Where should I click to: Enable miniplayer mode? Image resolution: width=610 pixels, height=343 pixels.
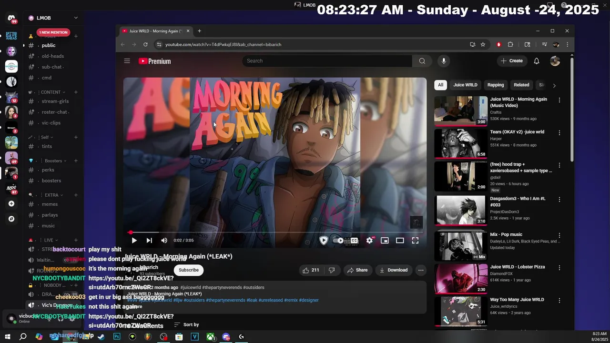pos(385,241)
